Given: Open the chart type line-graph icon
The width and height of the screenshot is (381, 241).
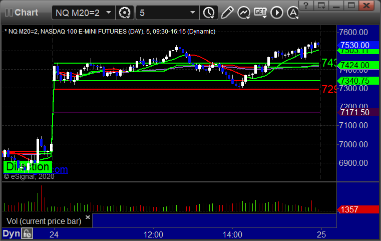Looking at the screenshot, I should (244, 13).
